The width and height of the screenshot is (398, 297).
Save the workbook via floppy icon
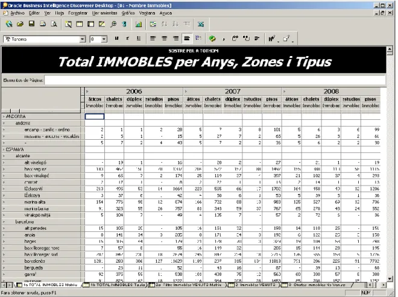[31, 24]
